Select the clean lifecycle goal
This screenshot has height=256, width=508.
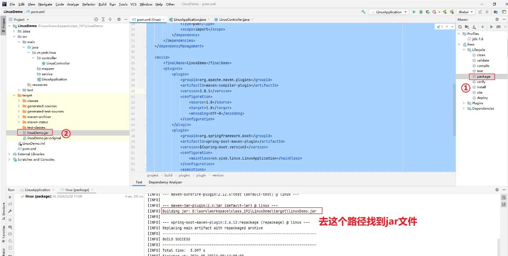click(481, 55)
